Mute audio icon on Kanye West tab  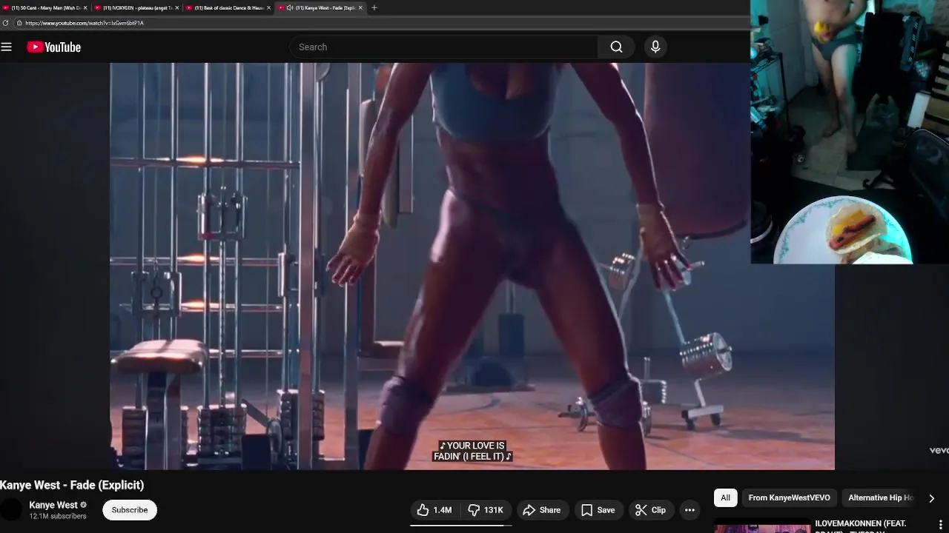[x=290, y=7]
